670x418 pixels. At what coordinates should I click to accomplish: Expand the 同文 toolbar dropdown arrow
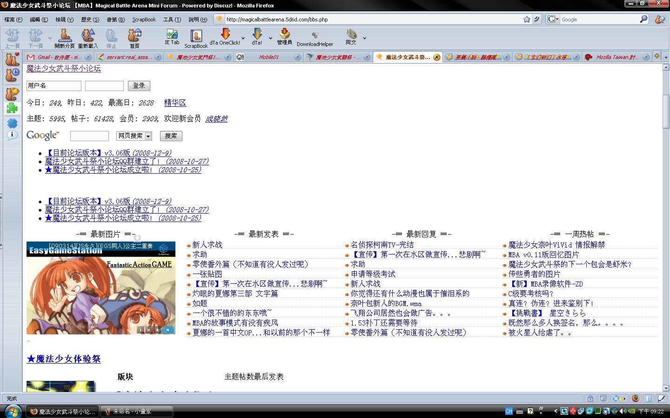point(364,38)
